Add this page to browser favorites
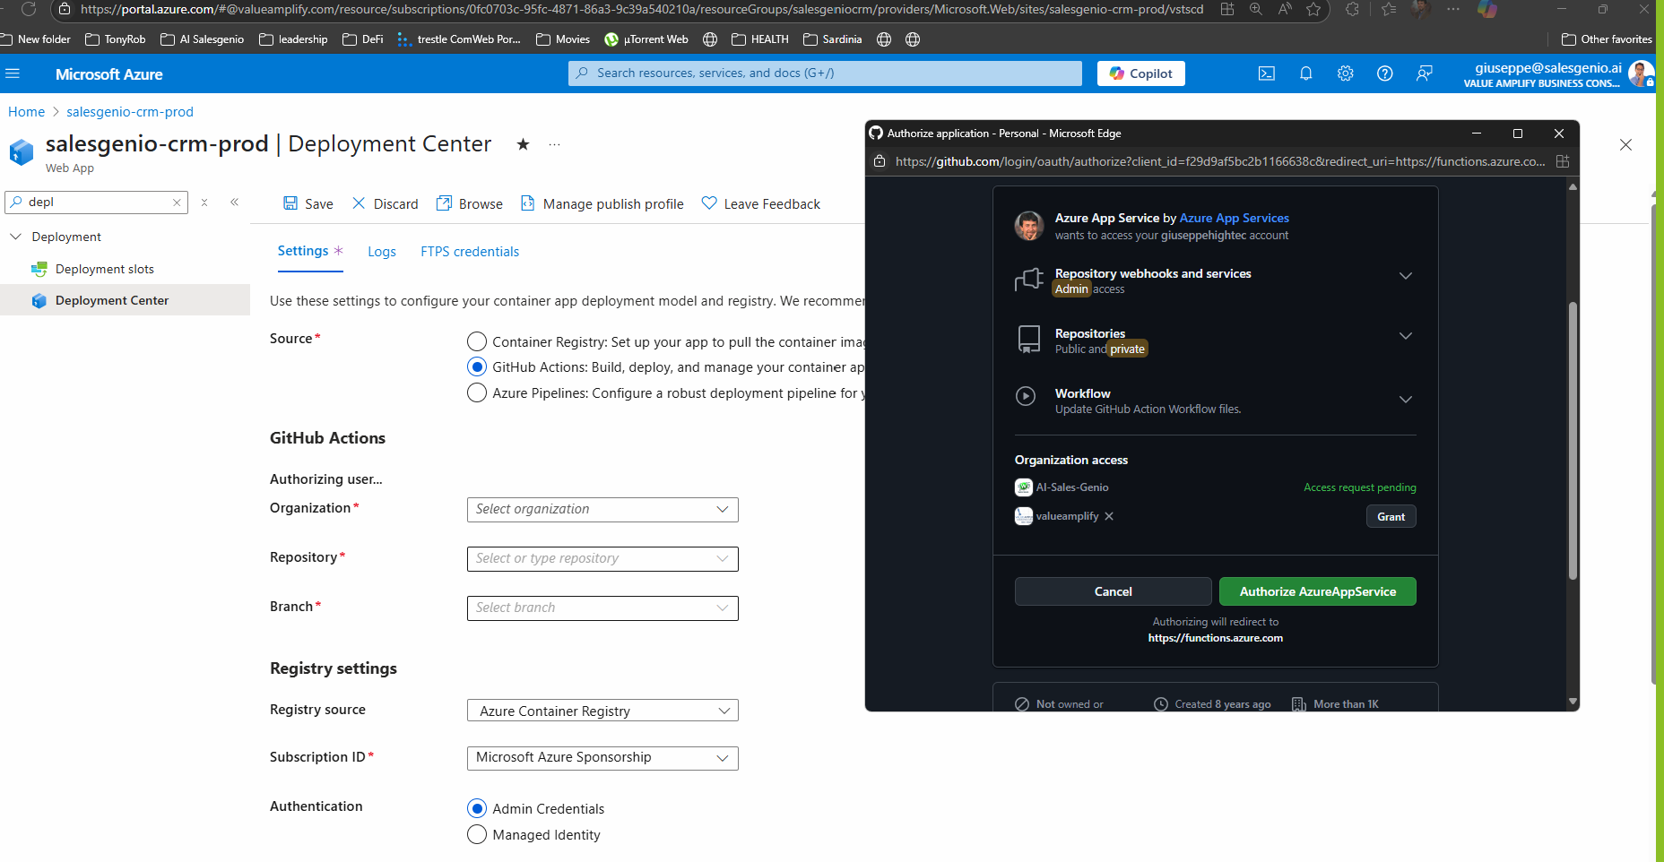 coord(1314,9)
